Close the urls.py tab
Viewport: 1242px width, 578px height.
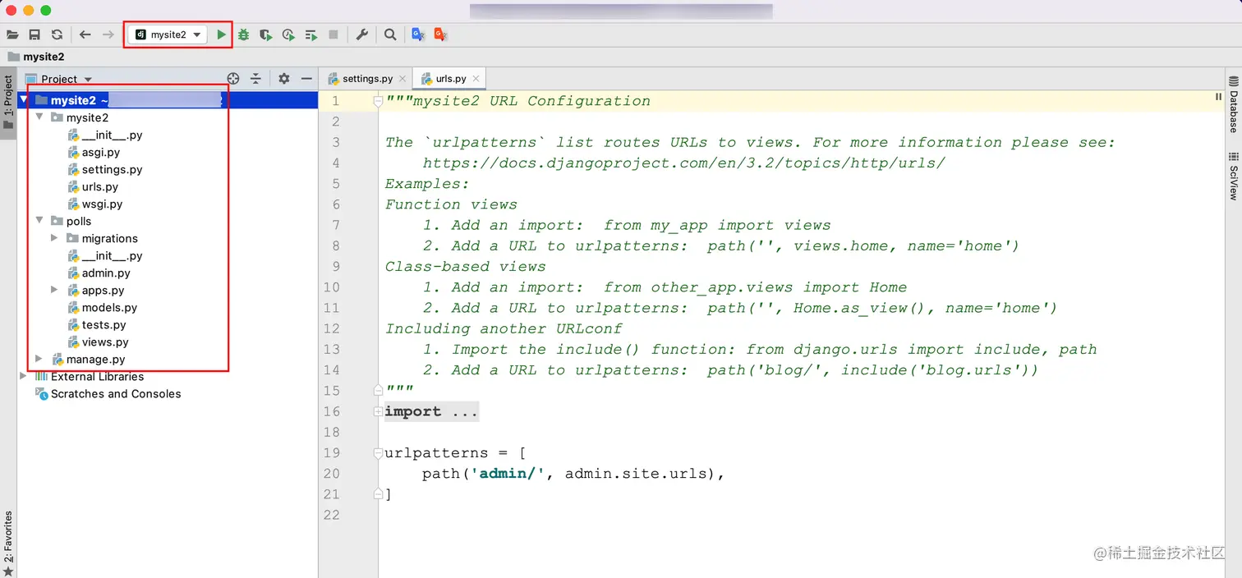pos(475,79)
